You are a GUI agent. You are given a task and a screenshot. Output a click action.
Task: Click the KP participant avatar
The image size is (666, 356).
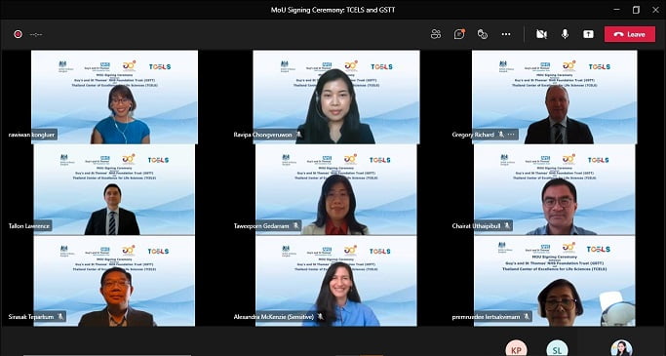pos(516,348)
